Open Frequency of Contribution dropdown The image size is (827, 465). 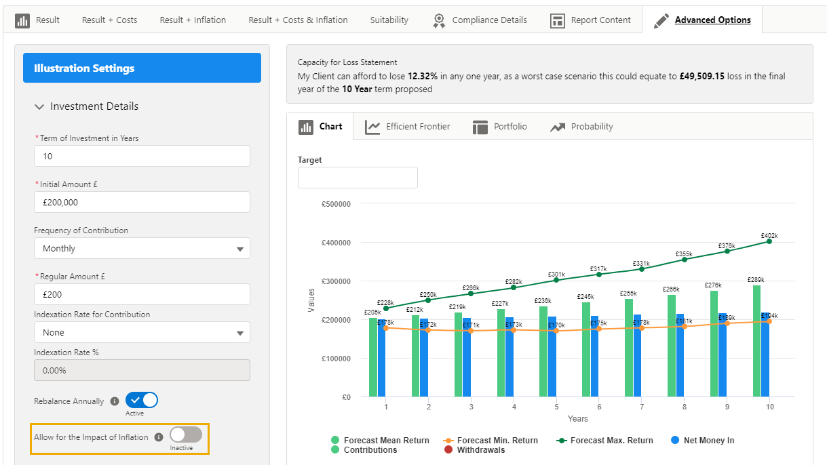pyautogui.click(x=142, y=248)
